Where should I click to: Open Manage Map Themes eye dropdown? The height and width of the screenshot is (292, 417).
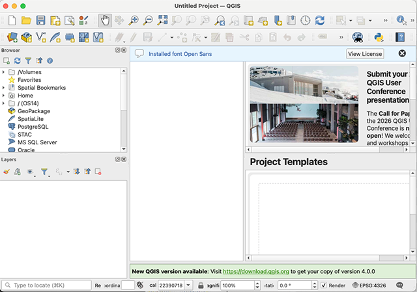tap(31, 172)
